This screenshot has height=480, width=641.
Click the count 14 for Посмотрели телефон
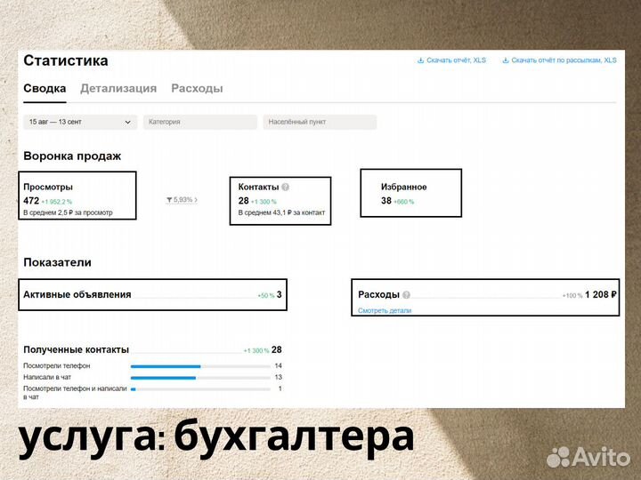tap(279, 365)
